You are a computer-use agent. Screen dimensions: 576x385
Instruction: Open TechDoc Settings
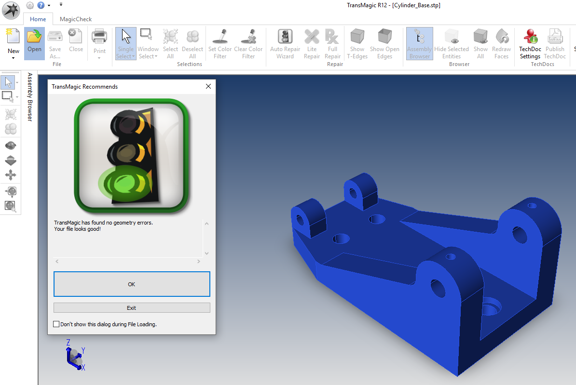click(x=530, y=43)
